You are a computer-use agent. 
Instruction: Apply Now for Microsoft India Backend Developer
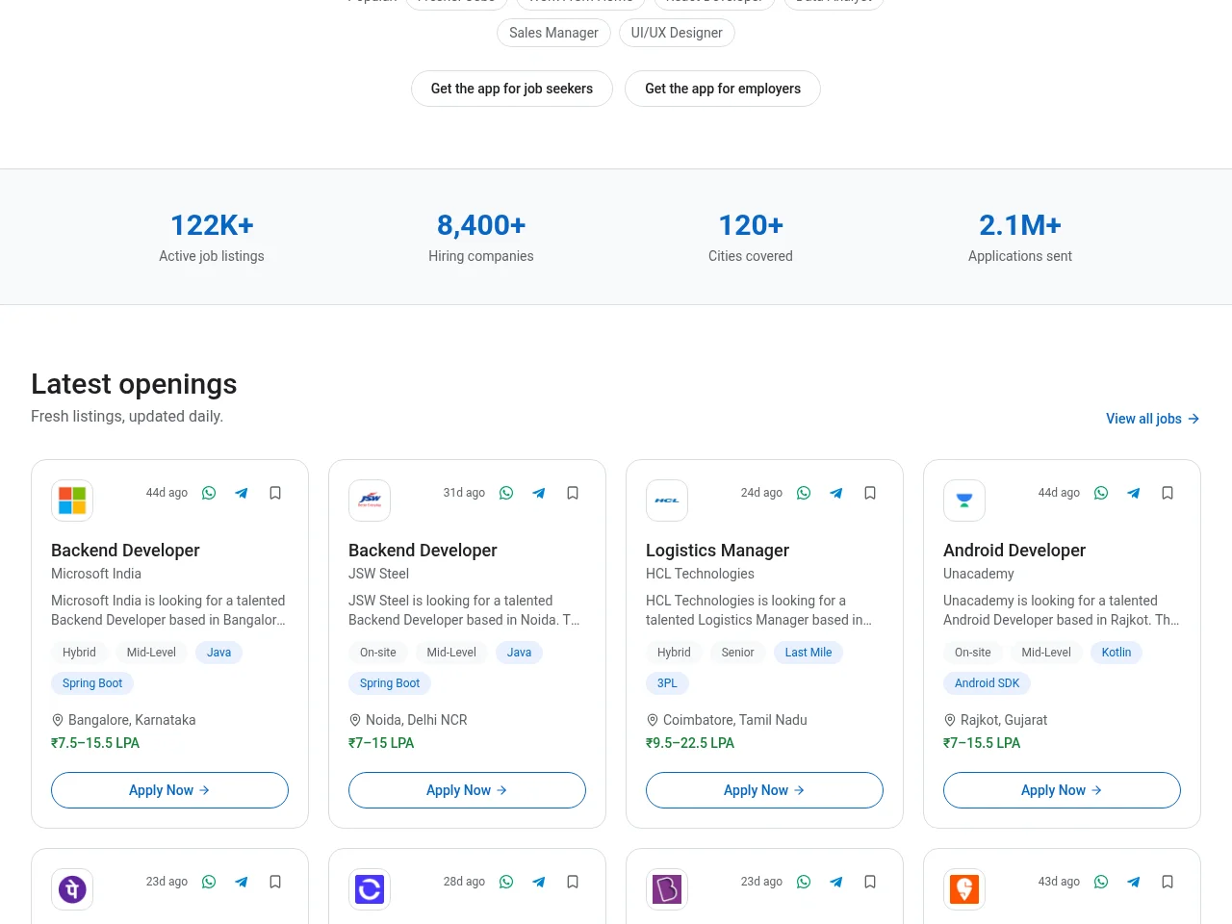click(169, 790)
